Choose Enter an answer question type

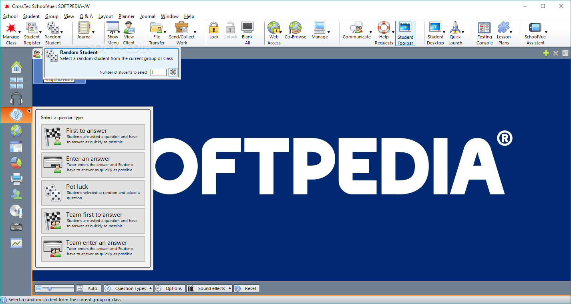[93, 165]
